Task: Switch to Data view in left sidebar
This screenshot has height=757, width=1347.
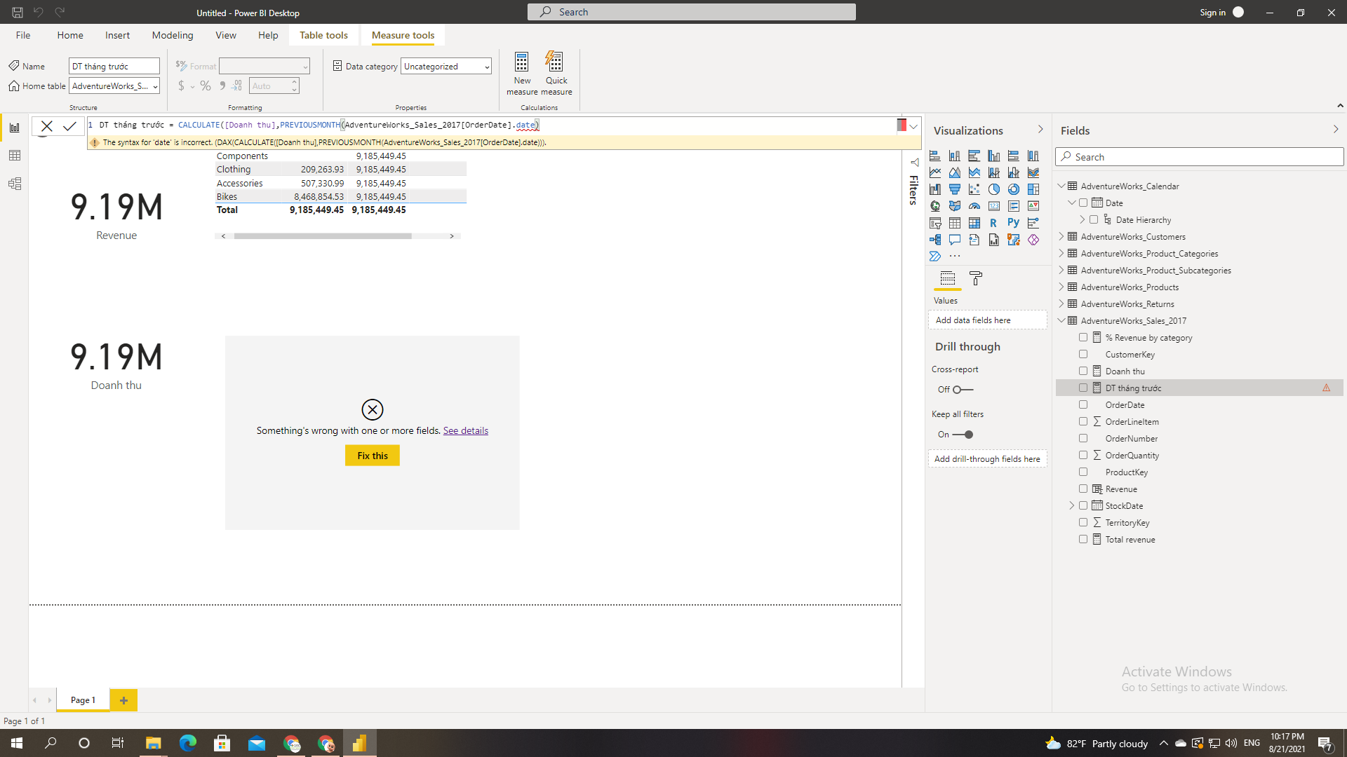Action: 15,156
